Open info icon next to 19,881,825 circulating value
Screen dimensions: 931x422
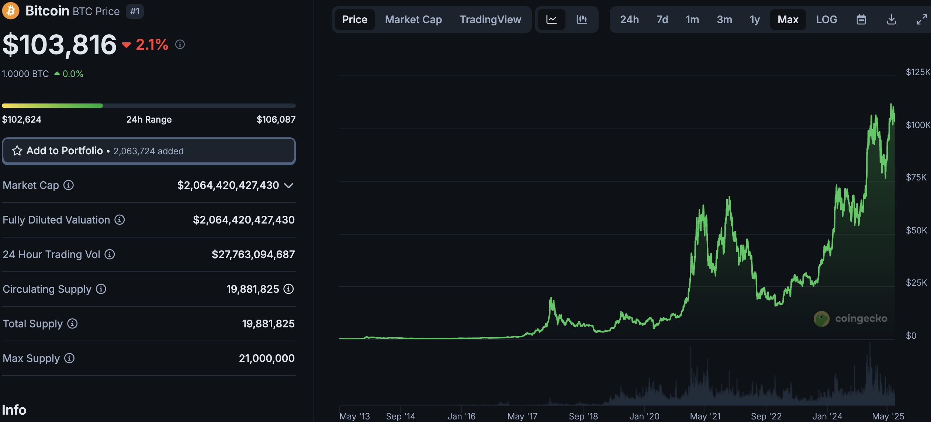pos(288,289)
